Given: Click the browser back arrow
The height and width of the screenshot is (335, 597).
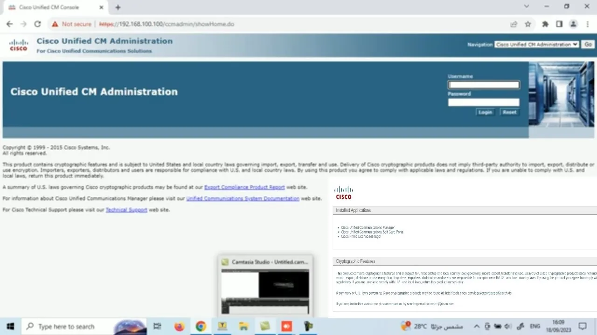Looking at the screenshot, I should pos(9,24).
